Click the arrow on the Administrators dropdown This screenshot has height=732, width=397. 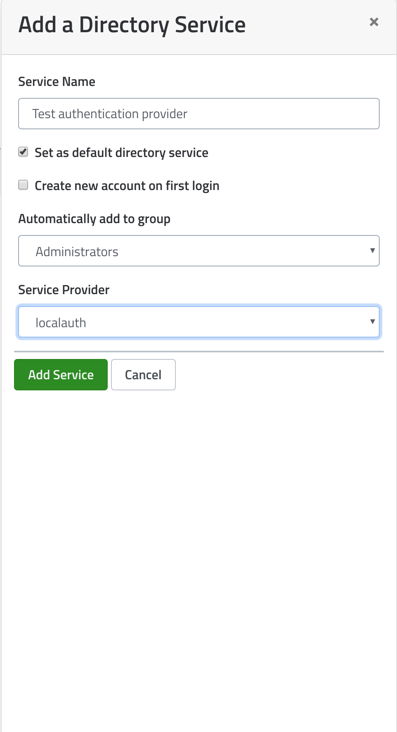coord(372,251)
